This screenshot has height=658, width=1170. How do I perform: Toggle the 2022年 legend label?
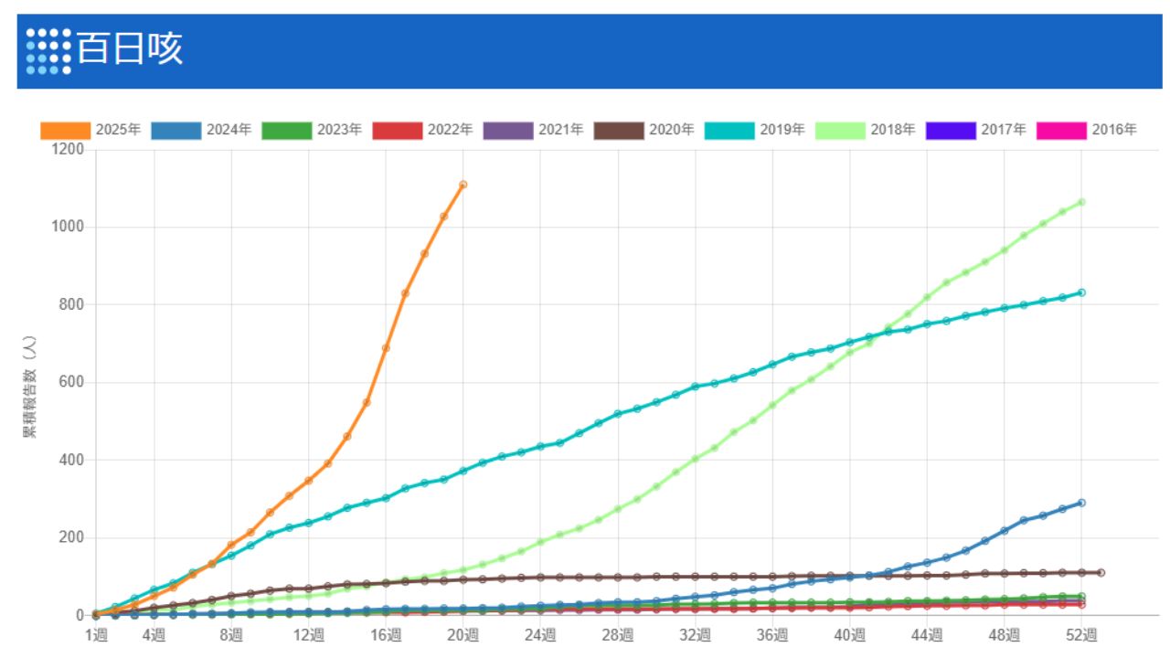click(450, 130)
